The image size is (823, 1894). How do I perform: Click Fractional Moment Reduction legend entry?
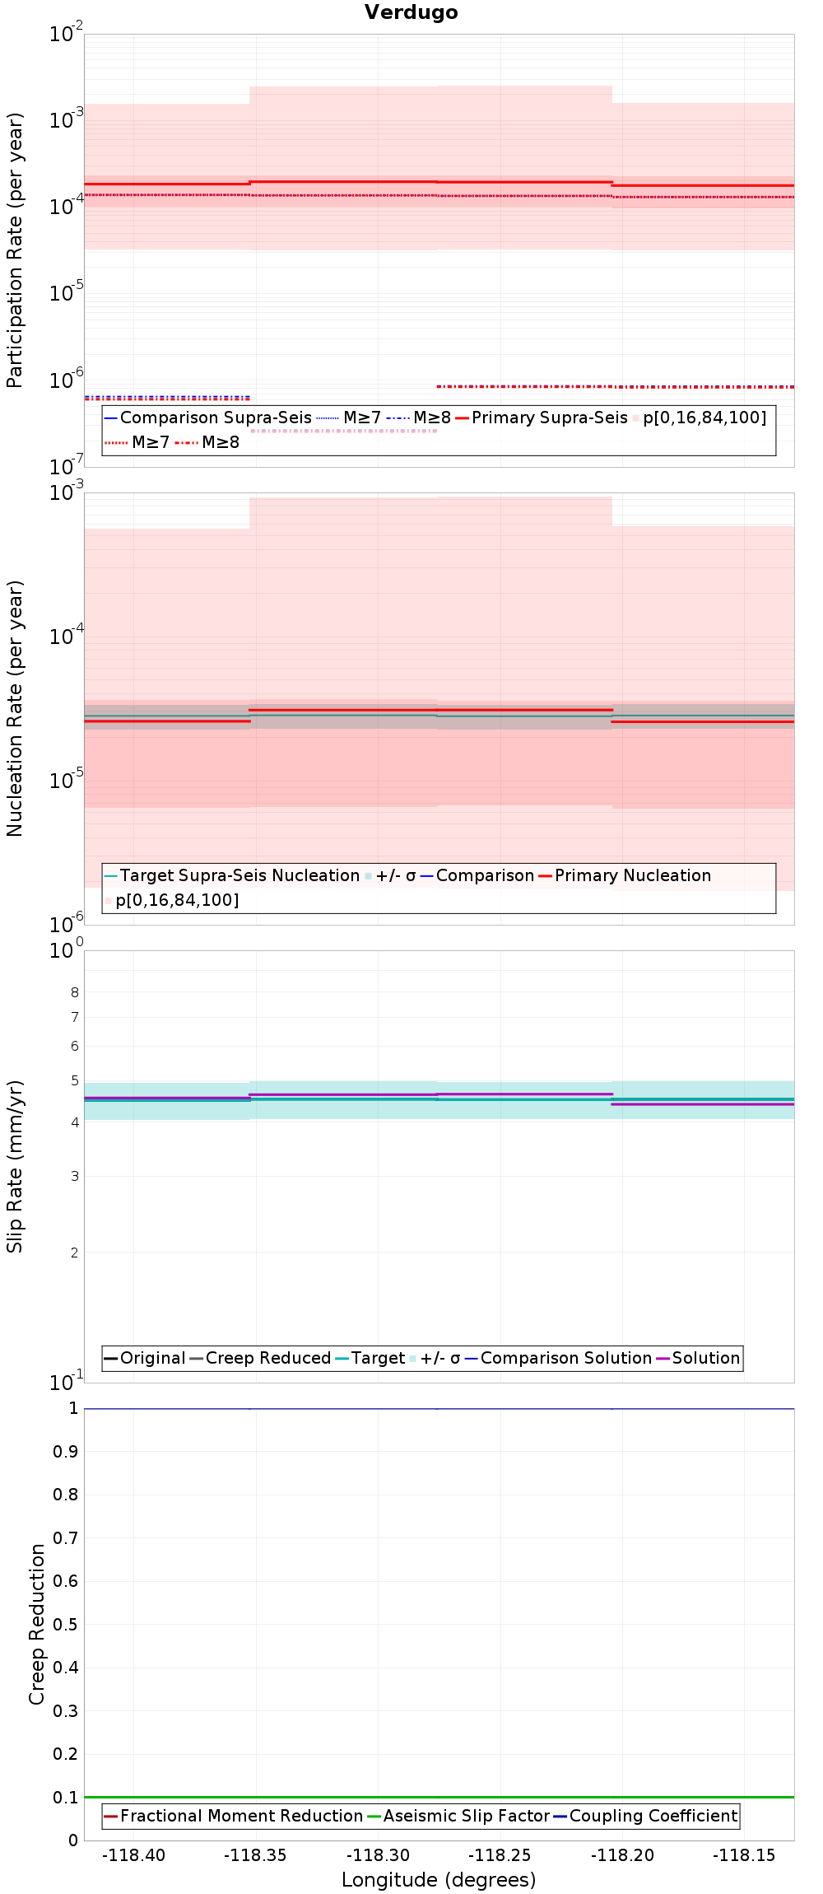click(x=234, y=1816)
